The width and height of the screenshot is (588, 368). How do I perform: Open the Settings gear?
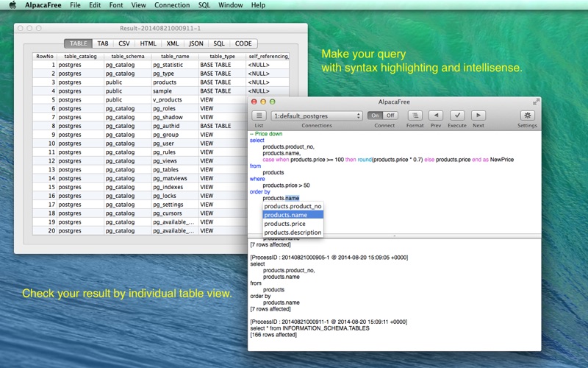tap(527, 116)
